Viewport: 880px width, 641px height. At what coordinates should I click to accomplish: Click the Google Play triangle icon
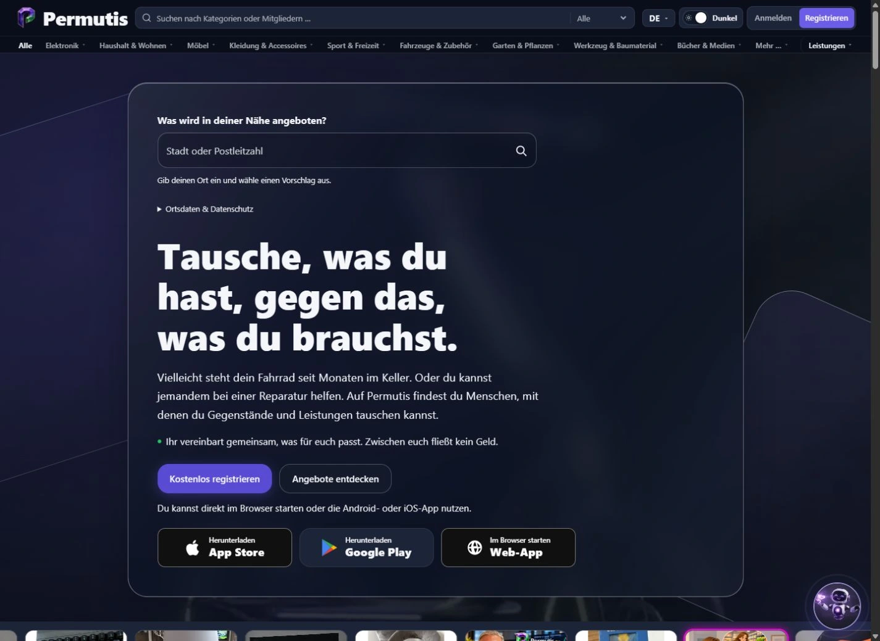point(329,547)
